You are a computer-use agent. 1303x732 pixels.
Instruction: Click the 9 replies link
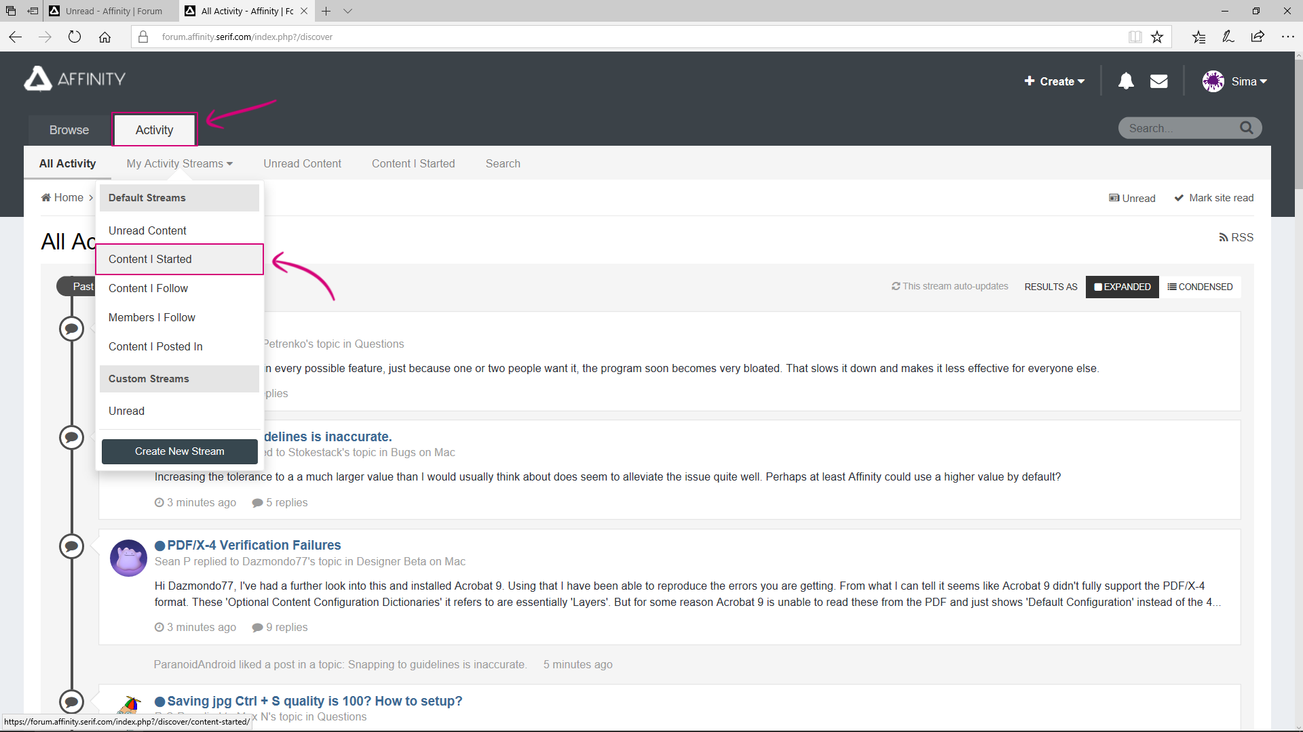coord(280,627)
